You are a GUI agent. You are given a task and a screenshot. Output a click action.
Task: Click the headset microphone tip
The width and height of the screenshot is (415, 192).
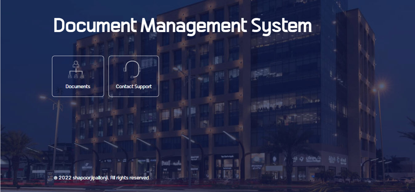tap(132, 77)
